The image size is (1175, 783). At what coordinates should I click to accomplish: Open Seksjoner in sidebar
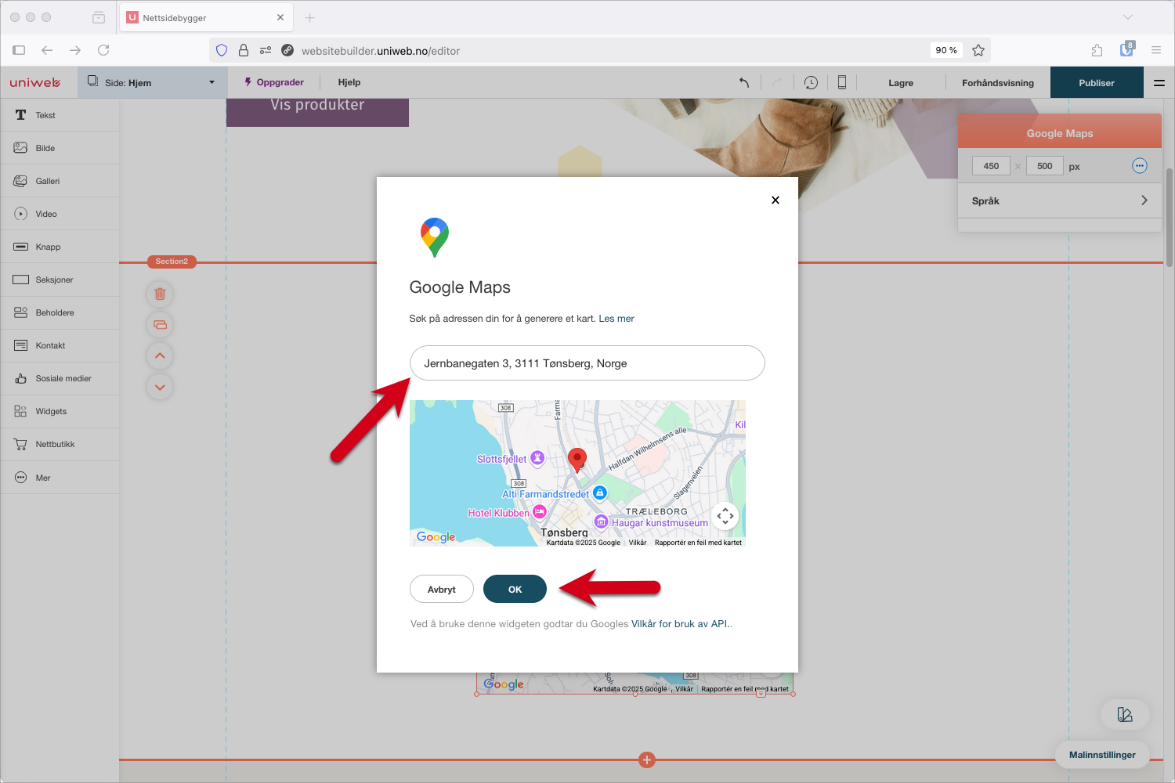pos(60,280)
